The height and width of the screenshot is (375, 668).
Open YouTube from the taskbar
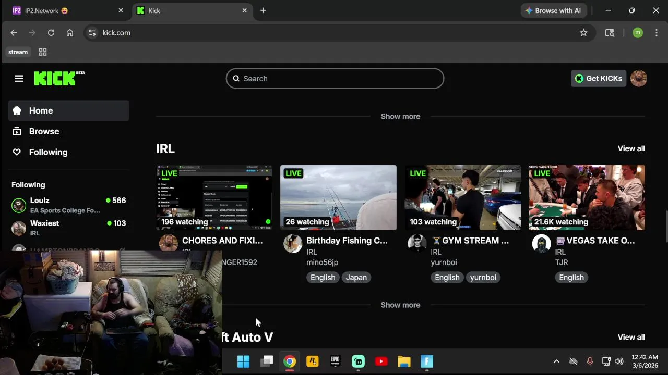(x=381, y=361)
